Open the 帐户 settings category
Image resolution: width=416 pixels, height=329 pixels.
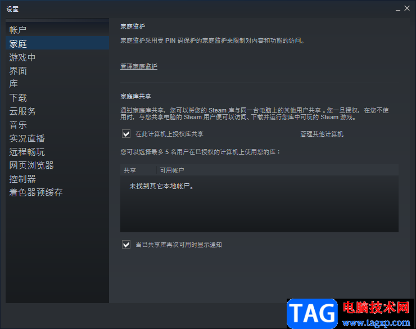tap(57, 30)
